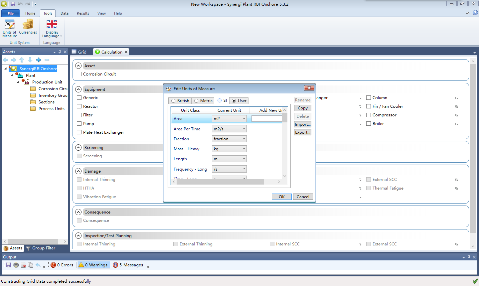This screenshot has height=286, width=479.
Task: Switch to the Home ribbon tab
Action: (30, 13)
